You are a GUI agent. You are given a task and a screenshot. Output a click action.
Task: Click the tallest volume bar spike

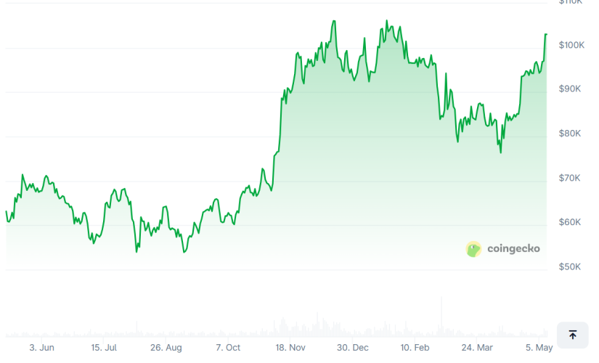441,319
